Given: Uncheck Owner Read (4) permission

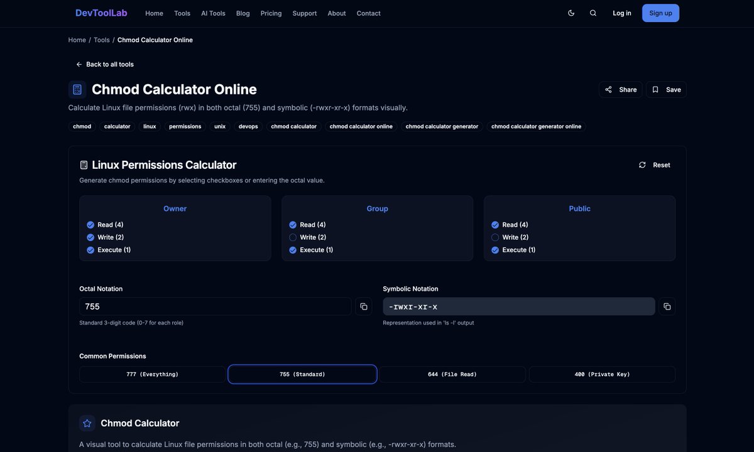Looking at the screenshot, I should point(90,225).
